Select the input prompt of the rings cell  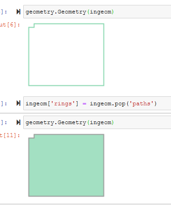tap(4, 103)
